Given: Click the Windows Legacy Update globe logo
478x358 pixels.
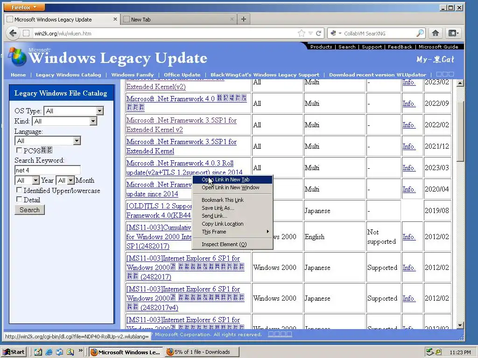Looking at the screenshot, I should click(17, 56).
